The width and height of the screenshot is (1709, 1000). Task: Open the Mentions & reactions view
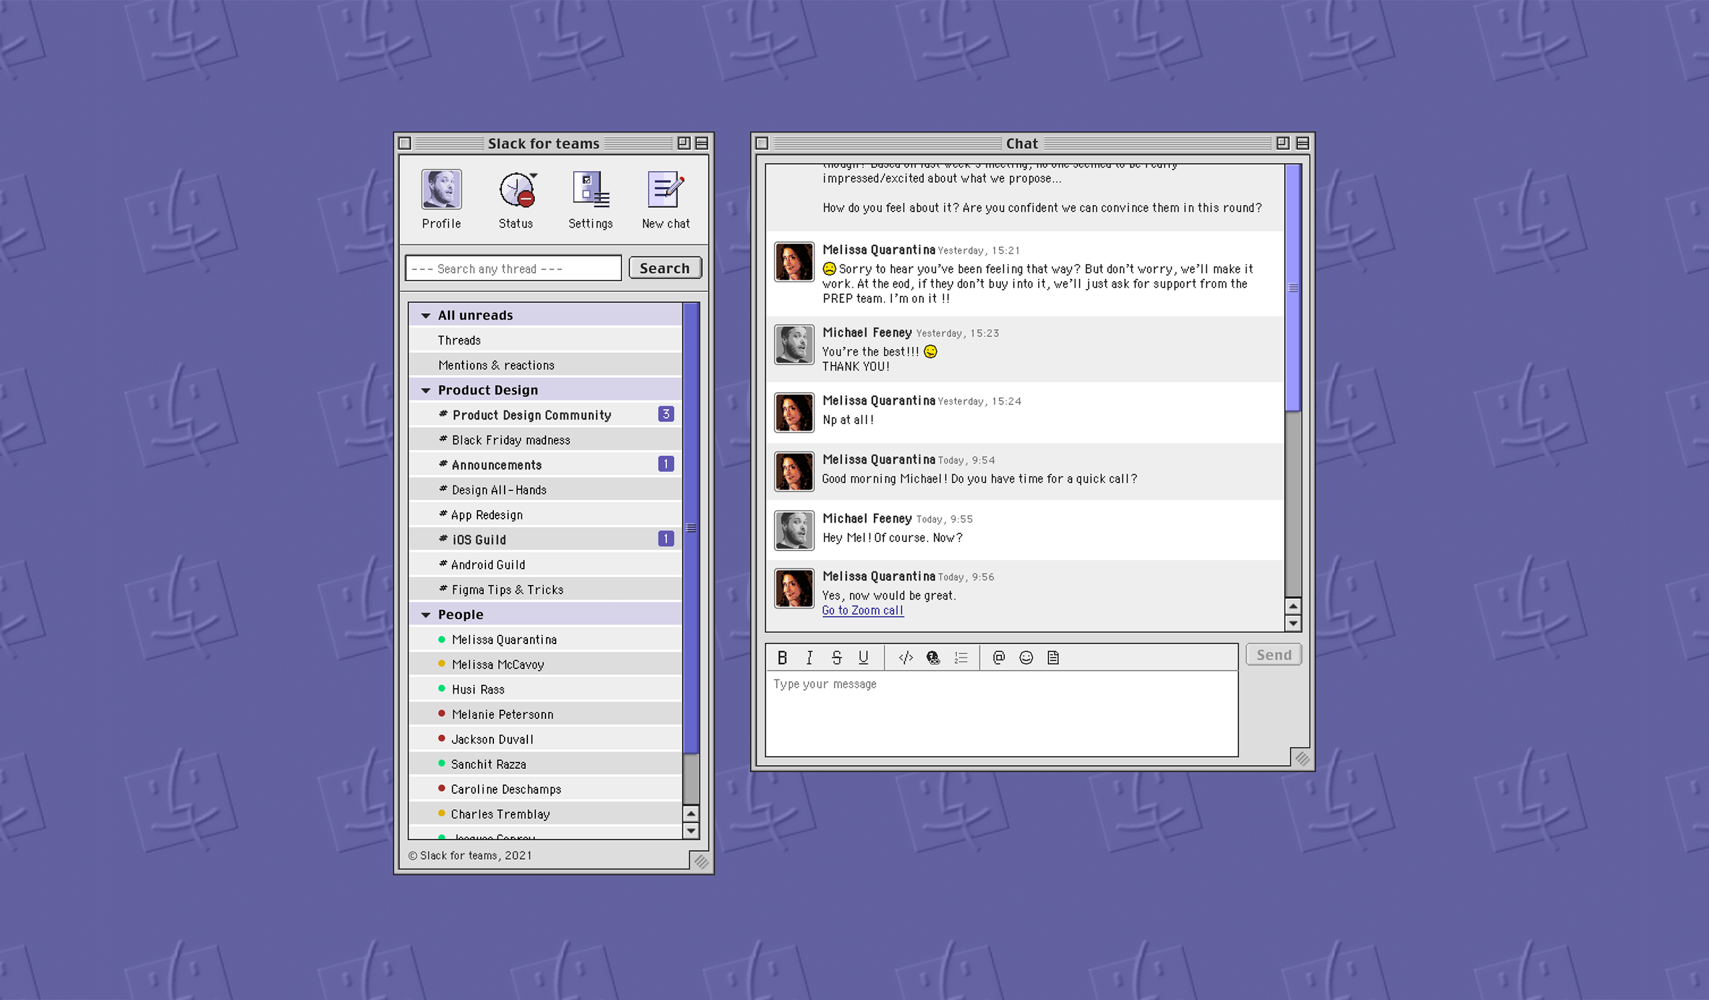click(496, 364)
